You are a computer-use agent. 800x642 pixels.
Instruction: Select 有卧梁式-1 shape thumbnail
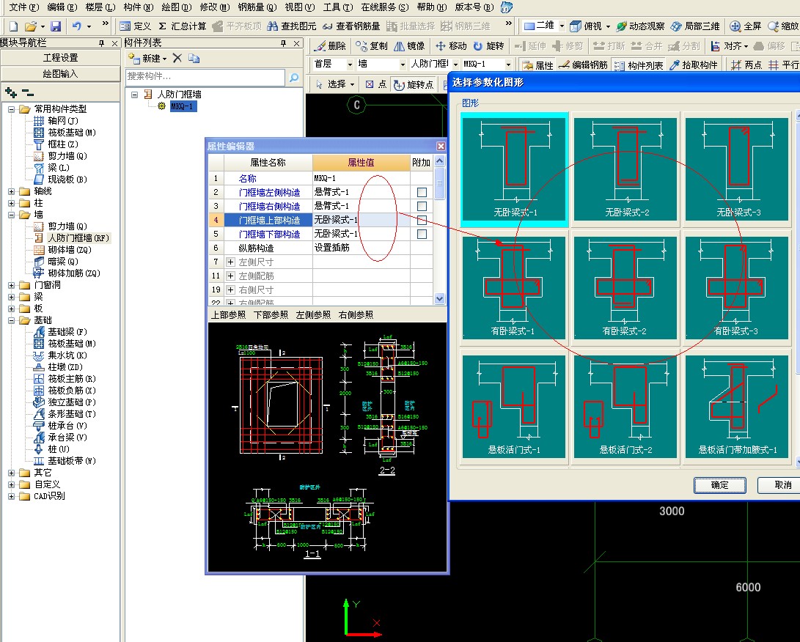(x=513, y=287)
